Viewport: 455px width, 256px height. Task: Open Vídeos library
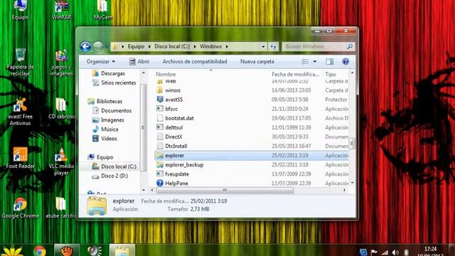coord(105,139)
